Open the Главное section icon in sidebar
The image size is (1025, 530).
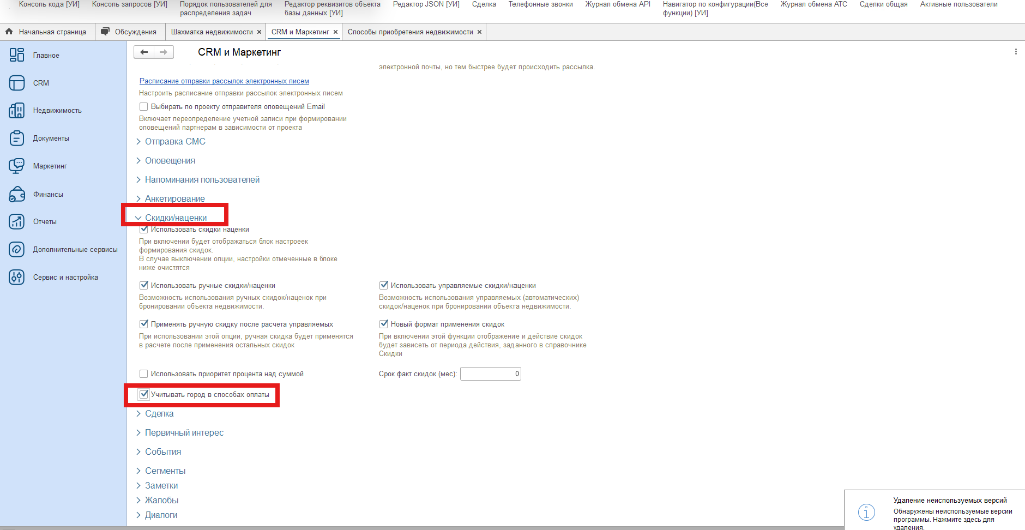[17, 55]
